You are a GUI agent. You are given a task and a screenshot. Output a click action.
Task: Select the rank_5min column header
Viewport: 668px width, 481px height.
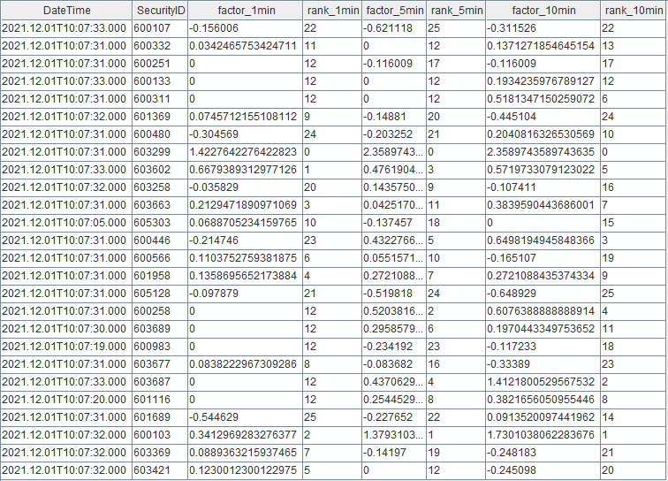pos(454,10)
